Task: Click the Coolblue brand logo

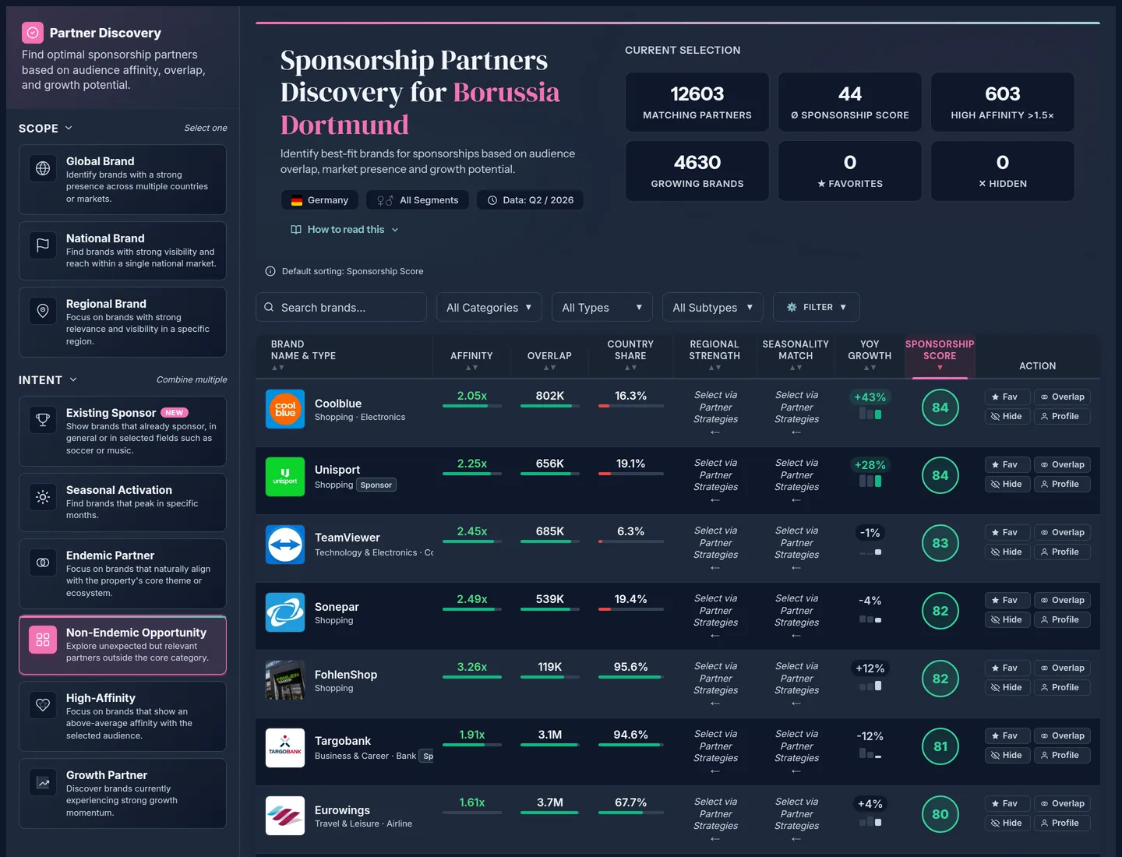Action: pyautogui.click(x=285, y=409)
